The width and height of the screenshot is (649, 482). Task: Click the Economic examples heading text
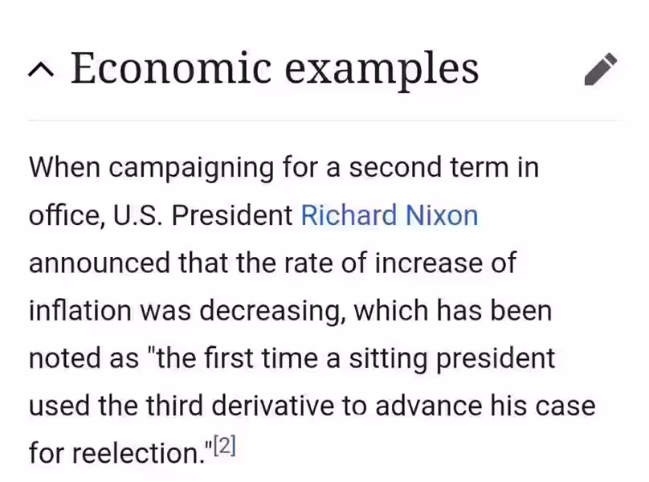(275, 68)
